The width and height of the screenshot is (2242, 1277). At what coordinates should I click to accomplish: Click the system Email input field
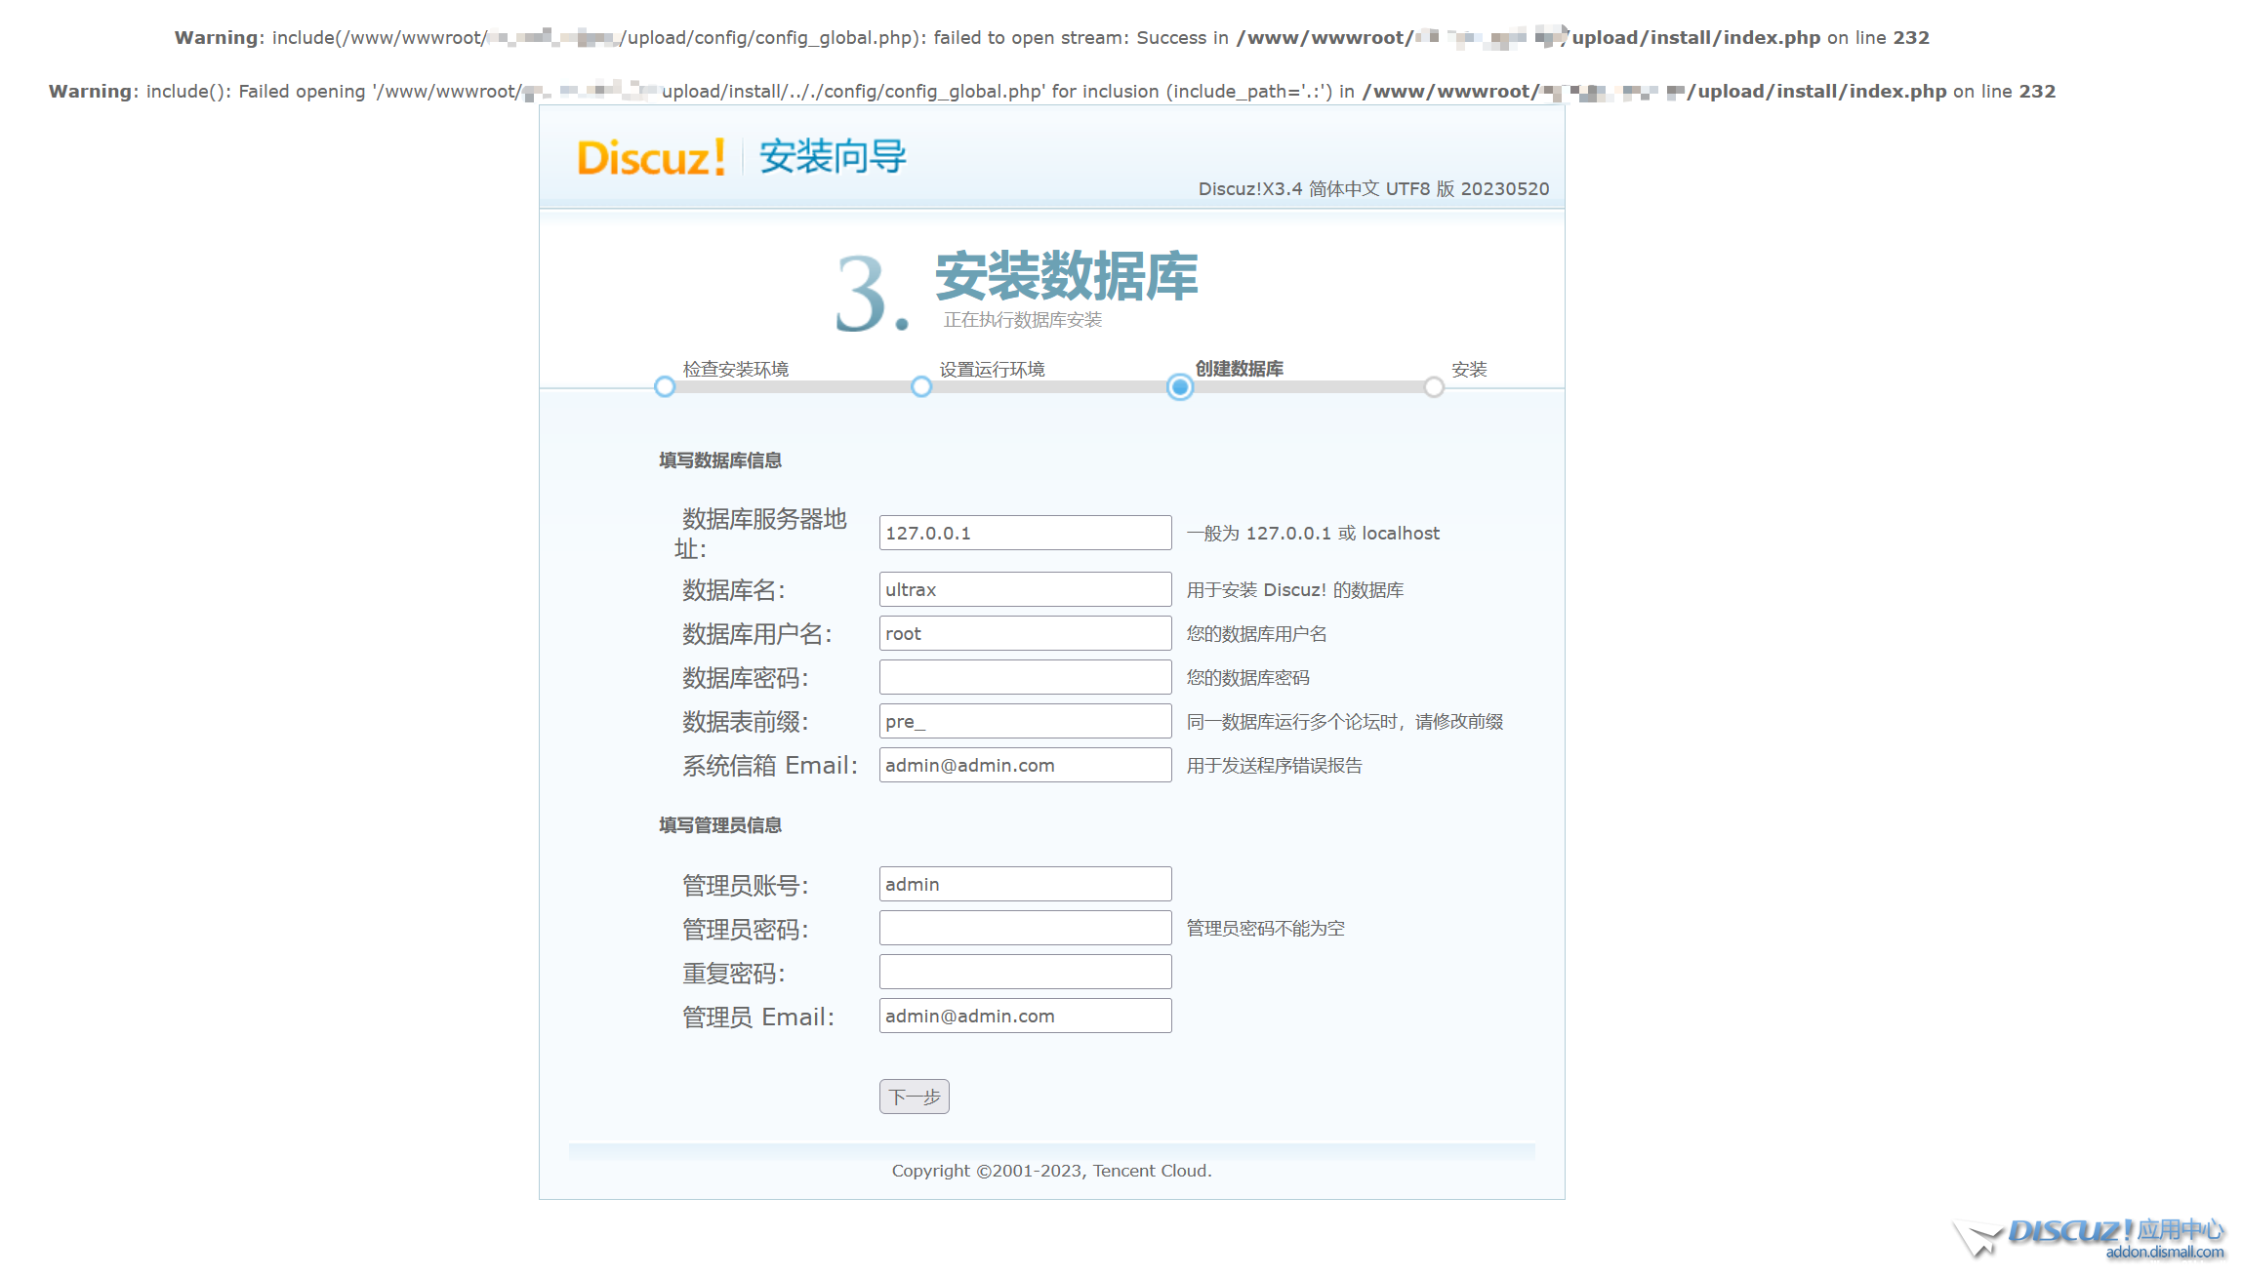[1025, 765]
